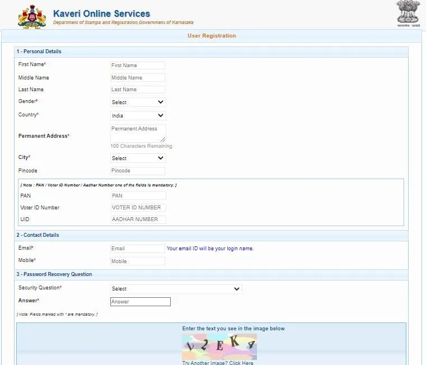Click the Karnataka state emblem logo
Screen dimensions: 426x365
click(31, 16)
